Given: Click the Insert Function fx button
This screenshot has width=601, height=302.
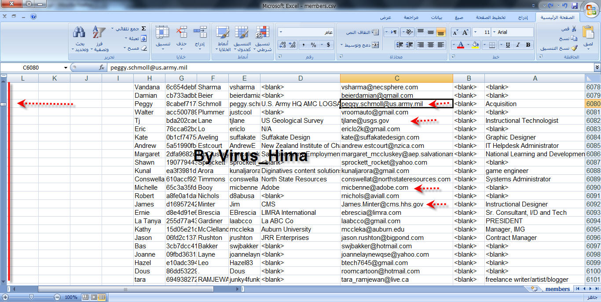Looking at the screenshot, I should pyautogui.click(x=102, y=67).
